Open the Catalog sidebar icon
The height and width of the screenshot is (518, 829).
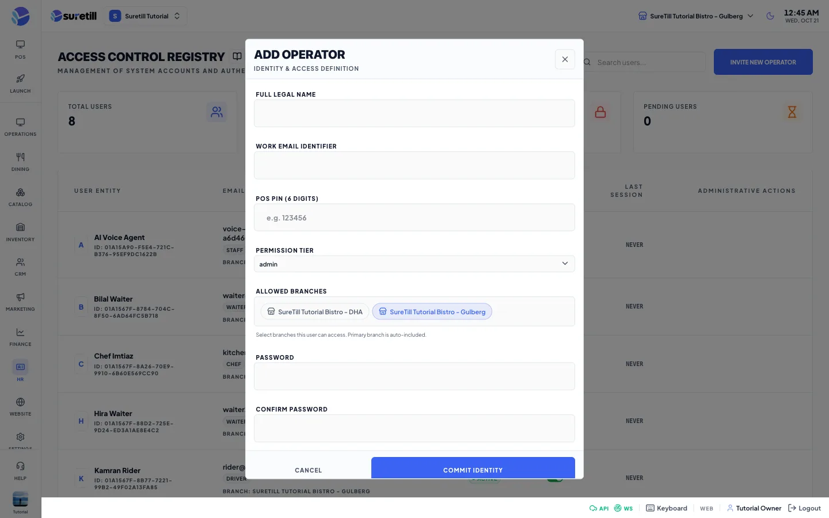point(20,197)
